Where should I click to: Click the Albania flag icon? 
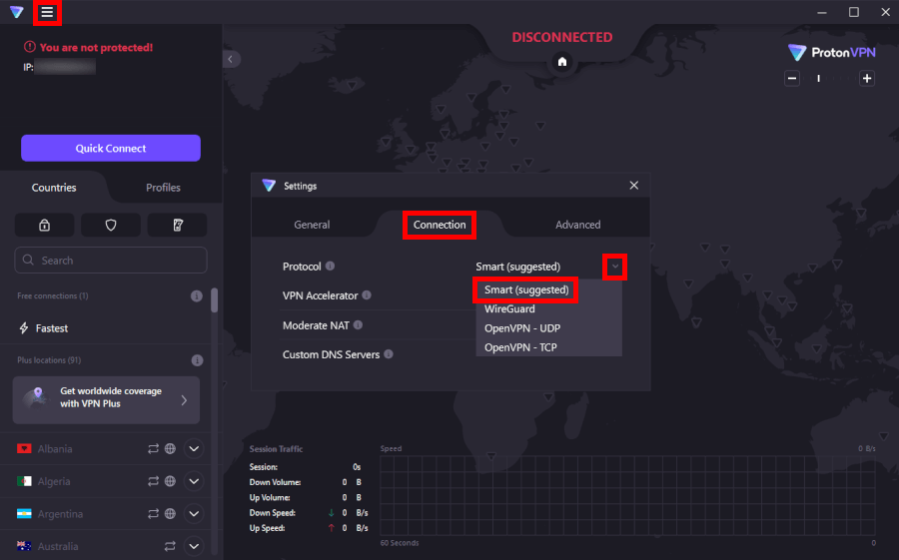pos(24,449)
